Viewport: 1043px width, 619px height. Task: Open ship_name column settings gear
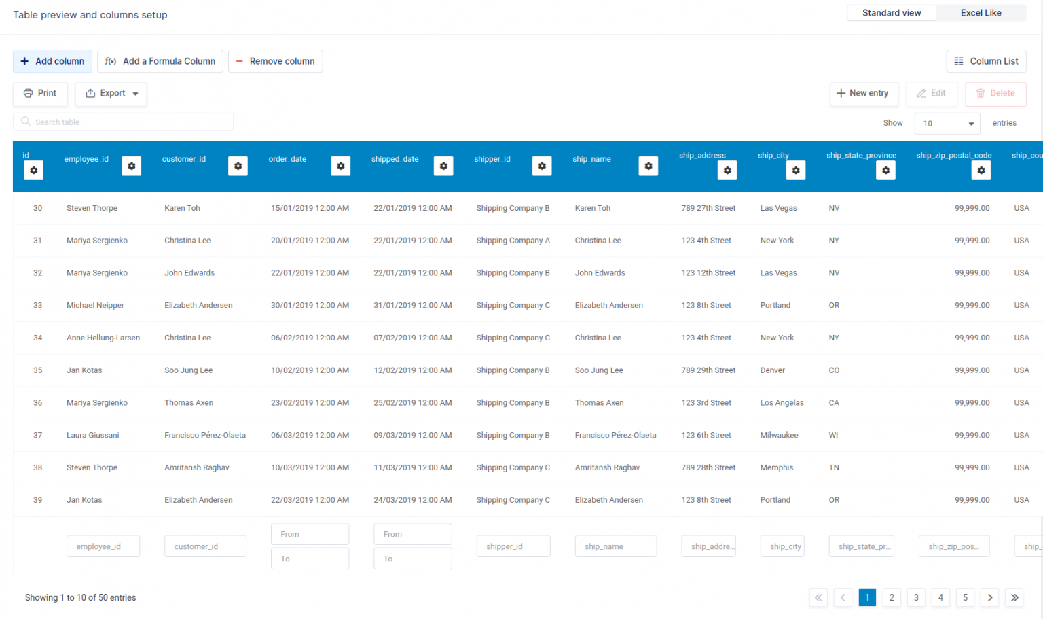point(648,166)
